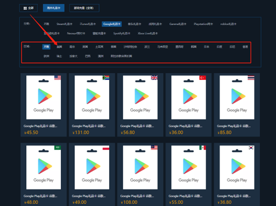This screenshot has height=206, width=276.
Task: Choose the Playstation网卡 category
Action: (203, 24)
